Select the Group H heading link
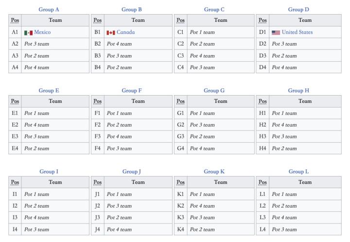This screenshot has width=350, height=242. pyautogui.click(x=298, y=90)
